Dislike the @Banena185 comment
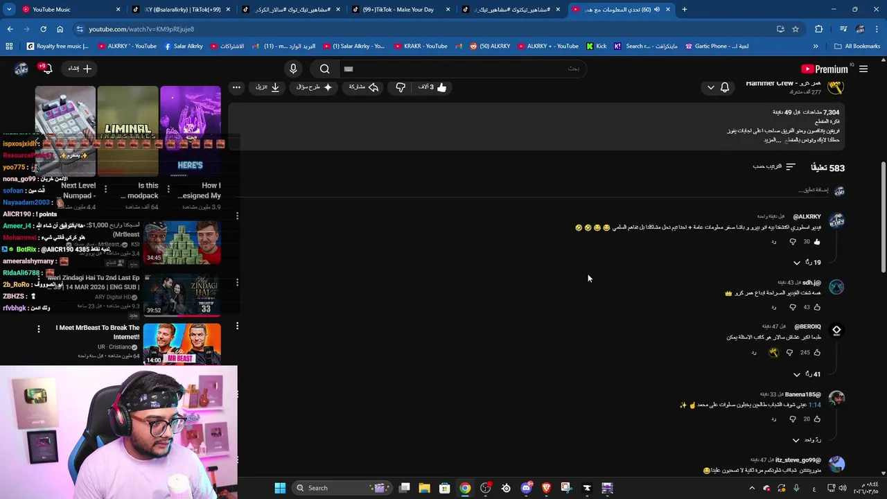Image resolution: width=887 pixels, height=499 pixels. tap(793, 419)
